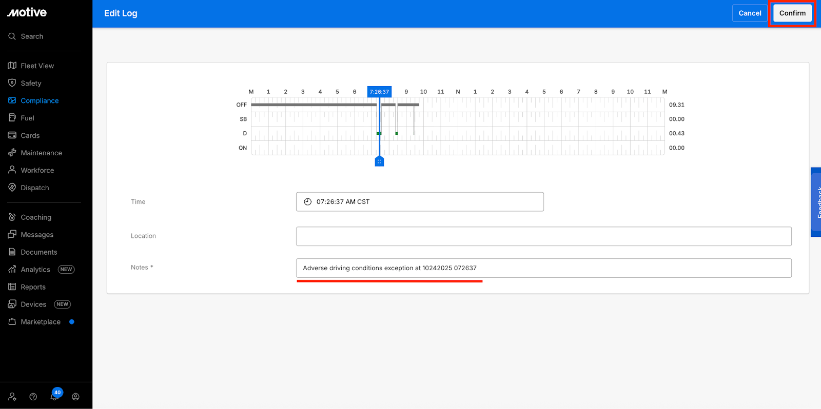The image size is (821, 409).
Task: Select the Cards menu item
Action: tap(30, 135)
